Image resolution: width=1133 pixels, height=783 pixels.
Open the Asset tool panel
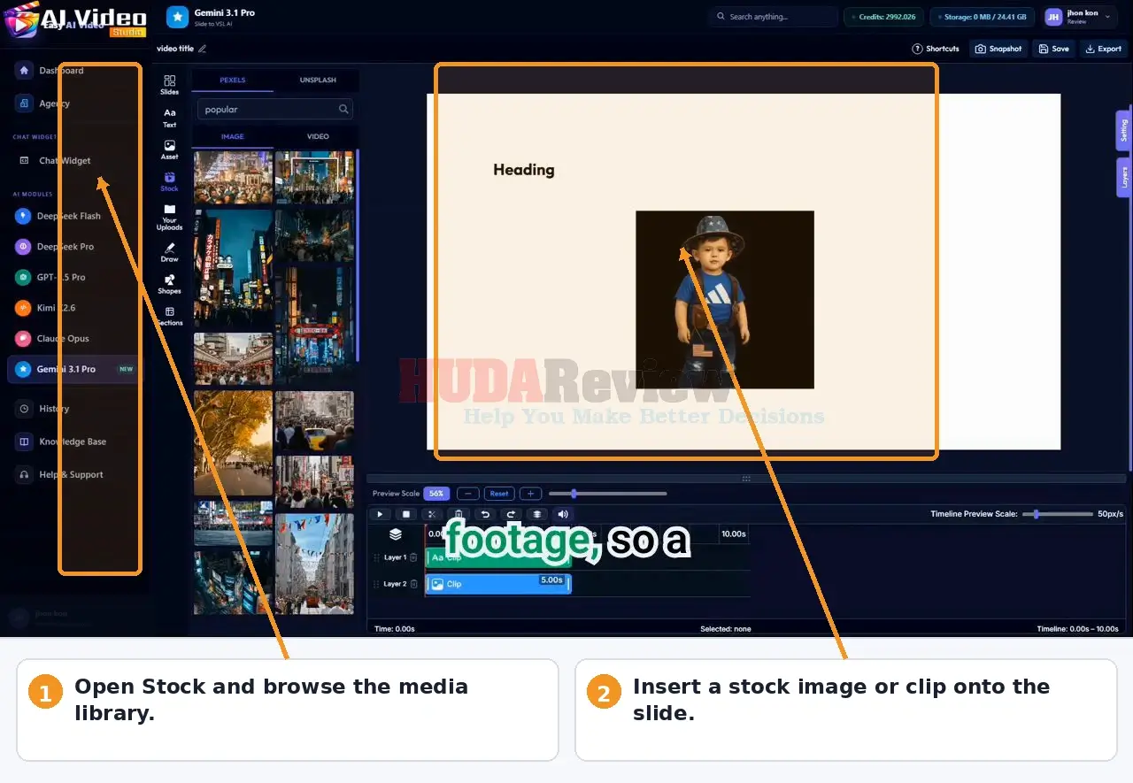(169, 150)
